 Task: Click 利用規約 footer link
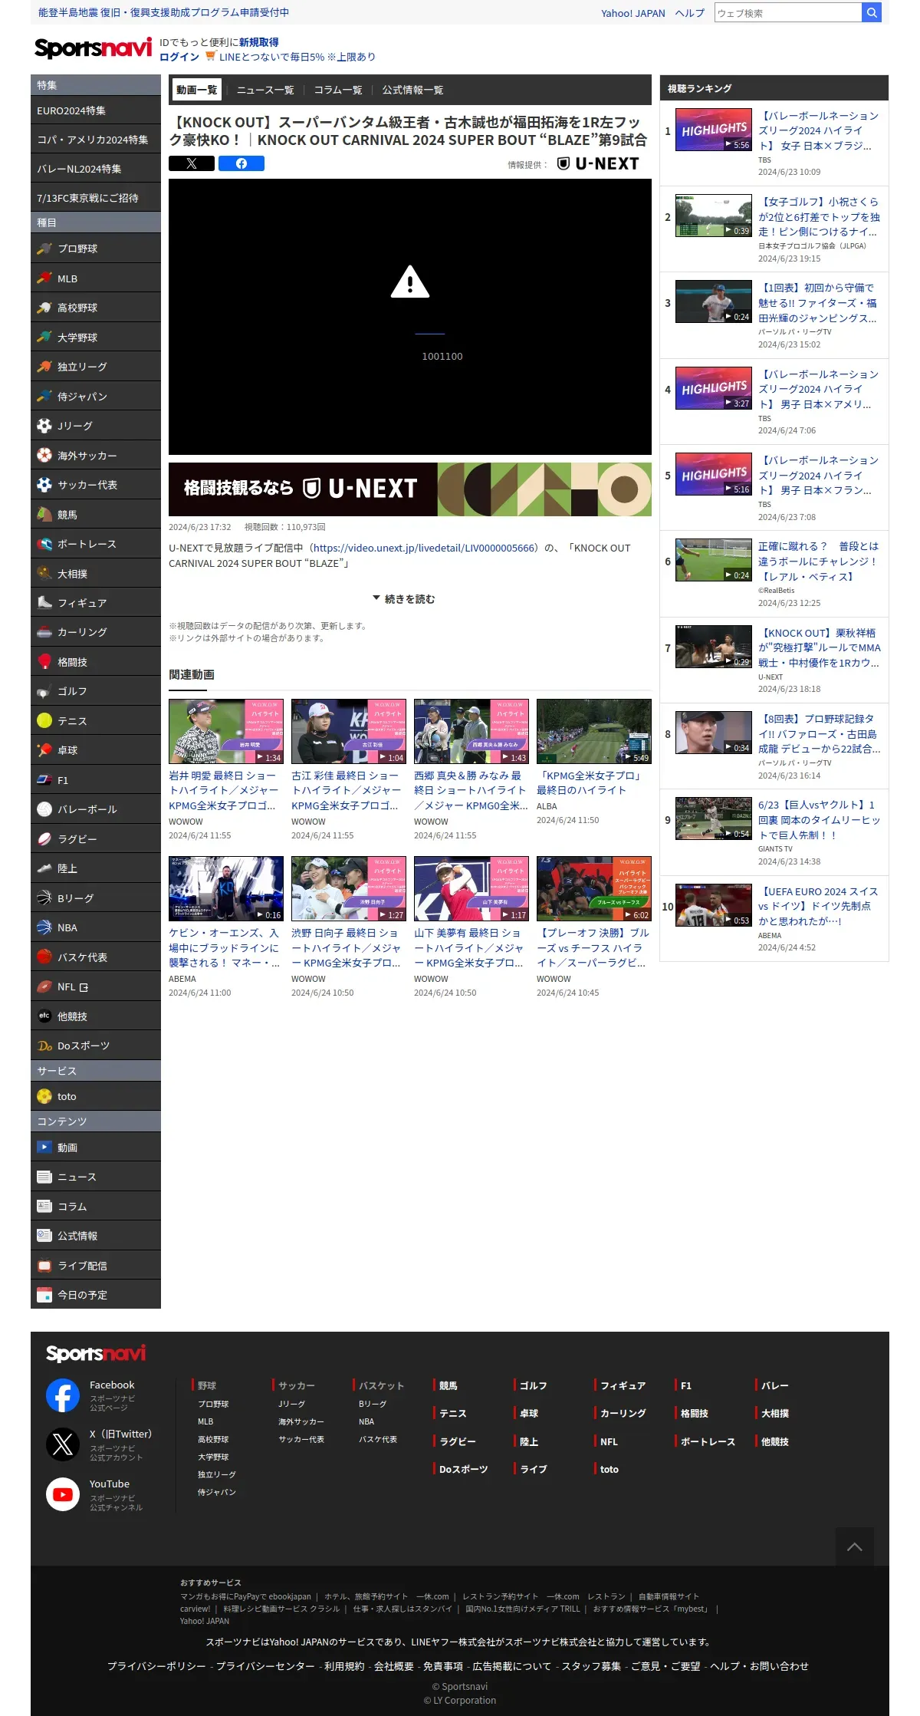tap(344, 1665)
